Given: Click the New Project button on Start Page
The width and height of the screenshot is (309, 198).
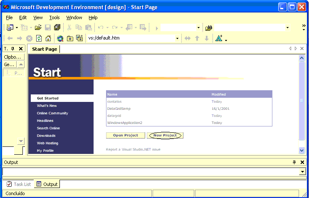Looking at the screenshot, I should pyautogui.click(x=165, y=135).
